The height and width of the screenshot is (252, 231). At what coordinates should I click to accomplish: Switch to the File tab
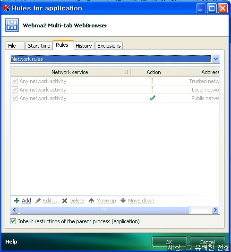pos(15,46)
